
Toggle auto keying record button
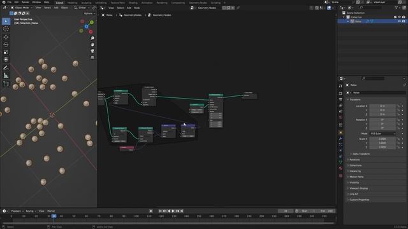[150, 211]
